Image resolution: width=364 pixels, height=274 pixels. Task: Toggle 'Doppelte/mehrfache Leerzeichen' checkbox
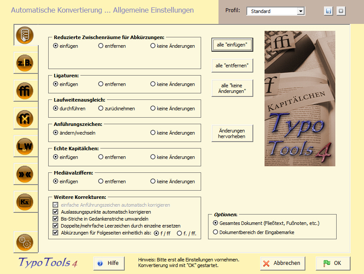(55, 226)
